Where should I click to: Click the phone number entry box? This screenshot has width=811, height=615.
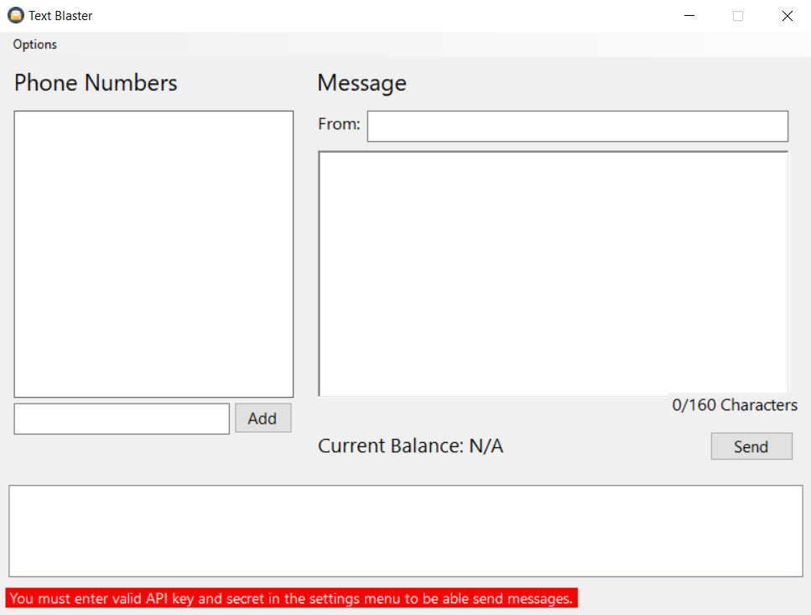(x=121, y=418)
